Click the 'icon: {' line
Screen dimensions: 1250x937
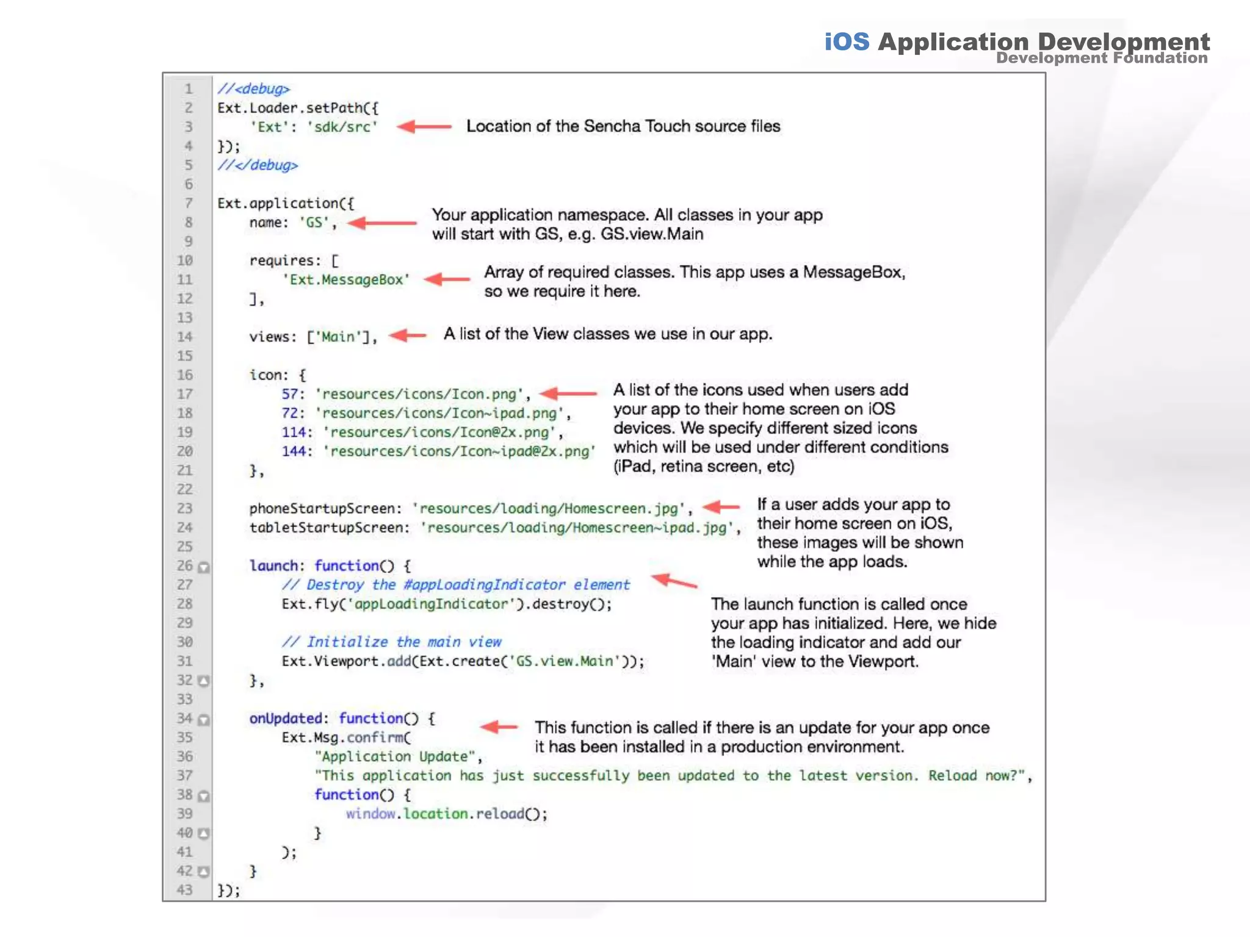click(x=278, y=375)
